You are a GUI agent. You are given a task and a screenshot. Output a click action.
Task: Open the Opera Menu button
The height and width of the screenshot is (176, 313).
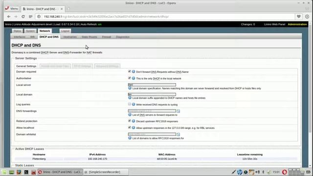pos(12,9)
